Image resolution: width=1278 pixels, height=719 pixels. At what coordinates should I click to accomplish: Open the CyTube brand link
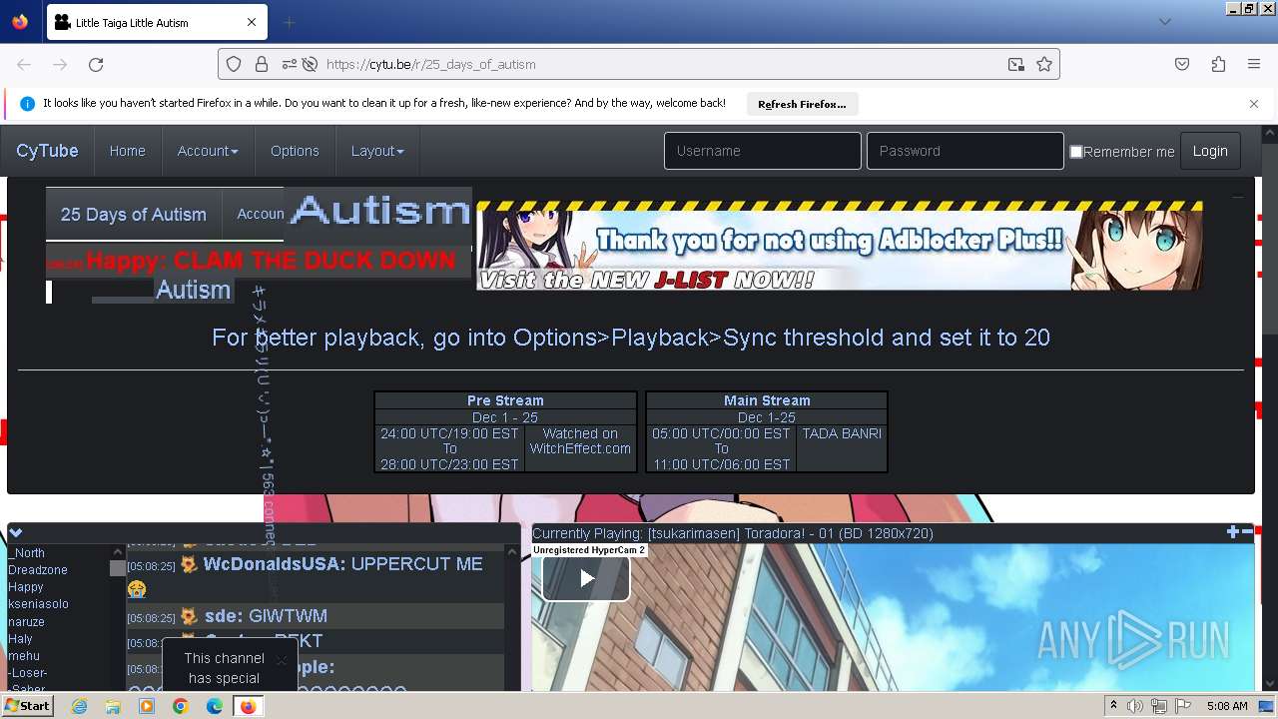click(x=47, y=151)
